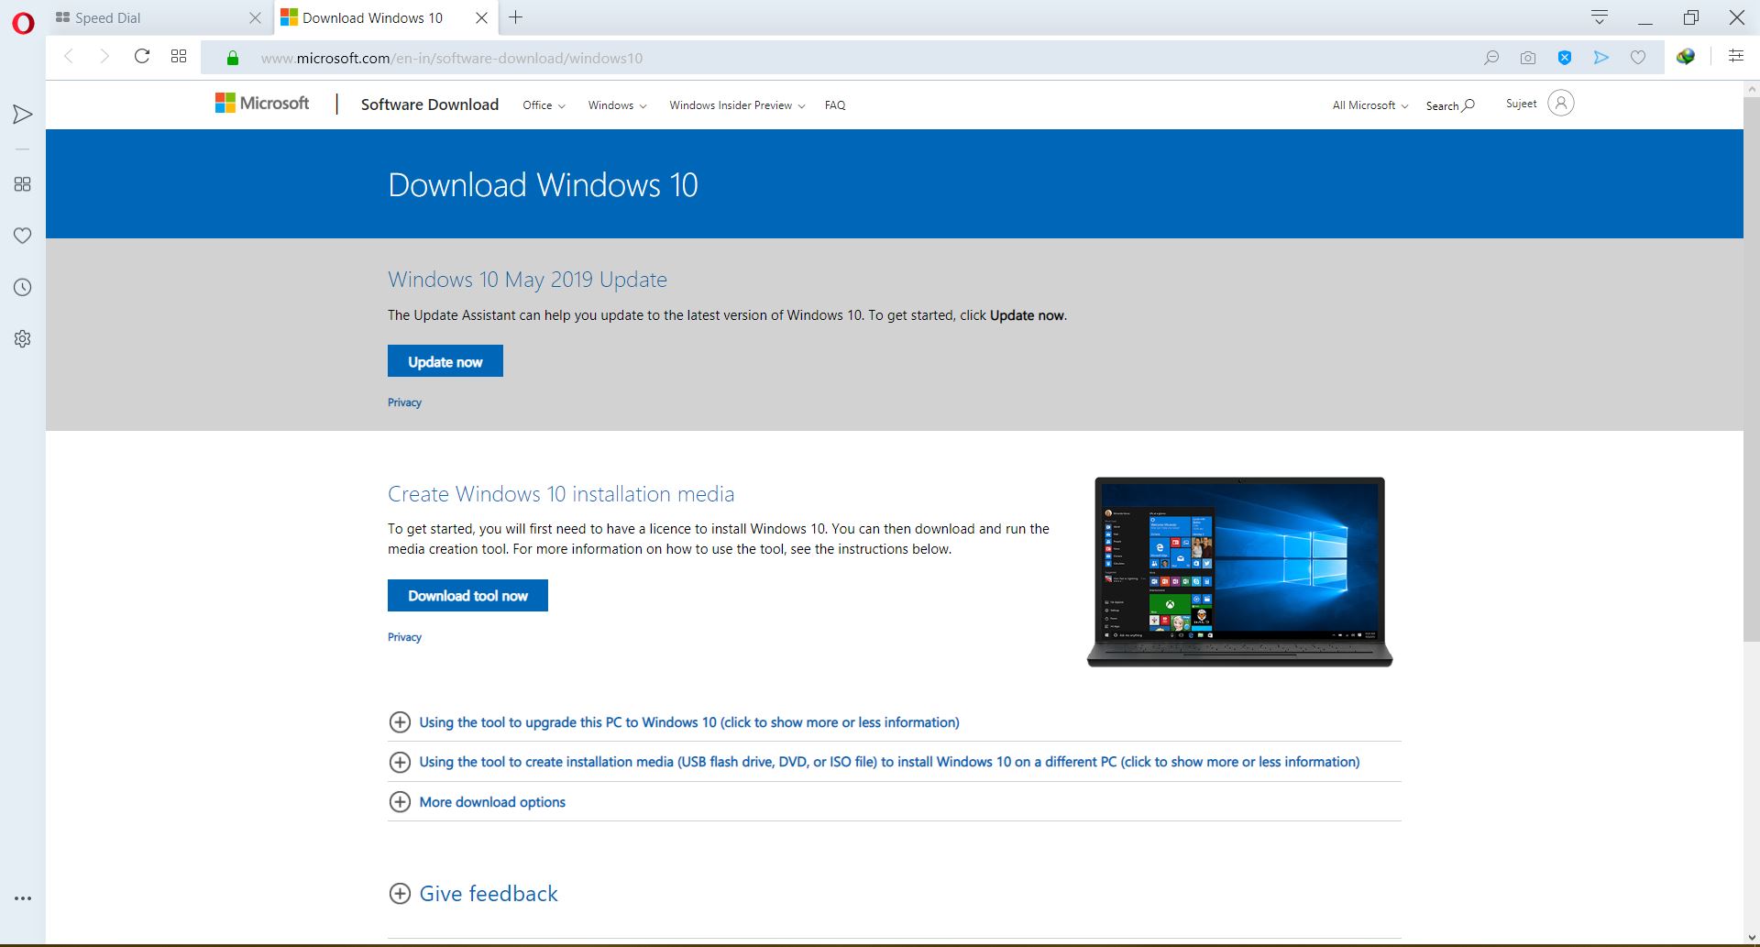1760x947 pixels.
Task: Open History from the sidebar clock icon
Action: tap(23, 287)
